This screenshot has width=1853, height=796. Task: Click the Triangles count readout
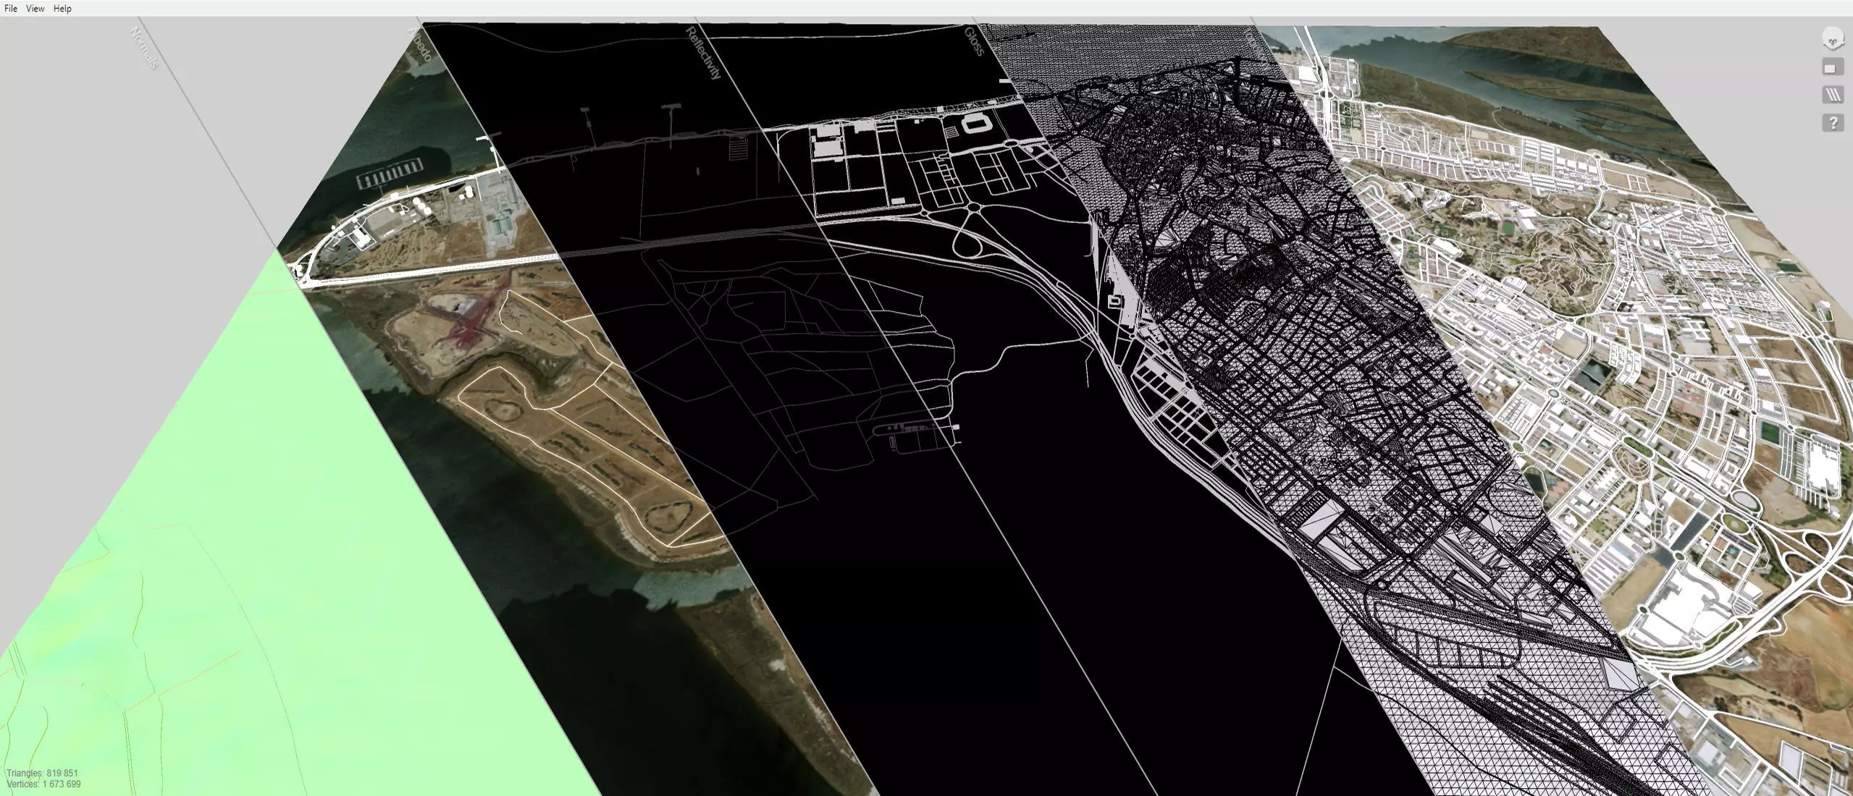pos(42,774)
